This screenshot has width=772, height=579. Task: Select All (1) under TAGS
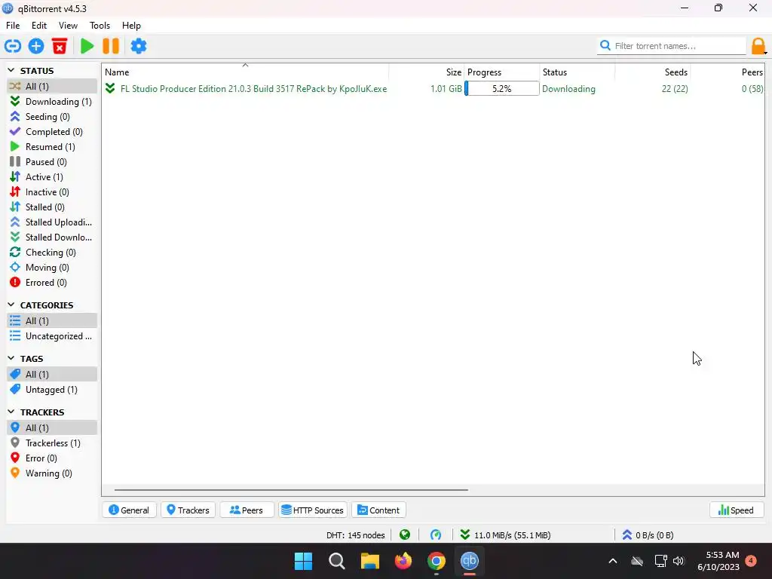tap(52, 374)
